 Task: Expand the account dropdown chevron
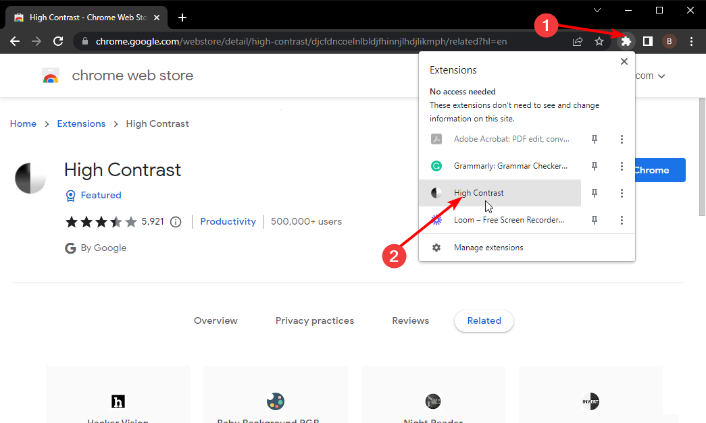661,76
